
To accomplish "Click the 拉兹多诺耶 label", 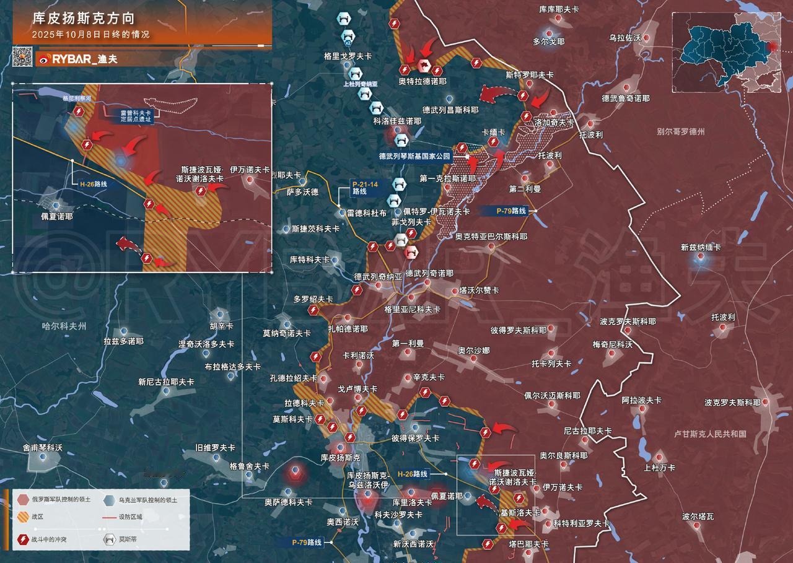I will click(x=124, y=341).
